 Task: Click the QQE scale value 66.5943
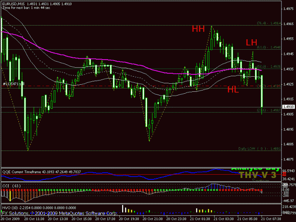click(288, 170)
